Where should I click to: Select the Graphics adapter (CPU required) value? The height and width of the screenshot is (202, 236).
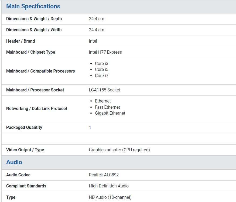[119, 150]
